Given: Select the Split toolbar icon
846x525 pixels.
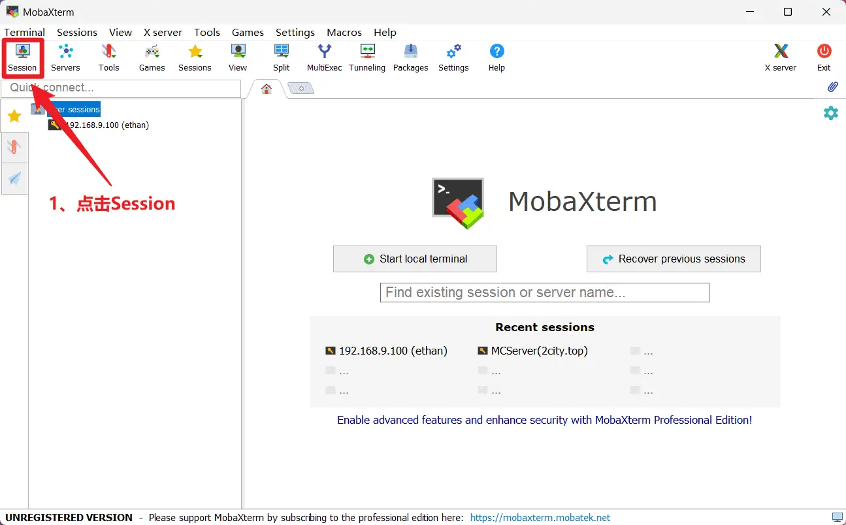Looking at the screenshot, I should coord(282,57).
